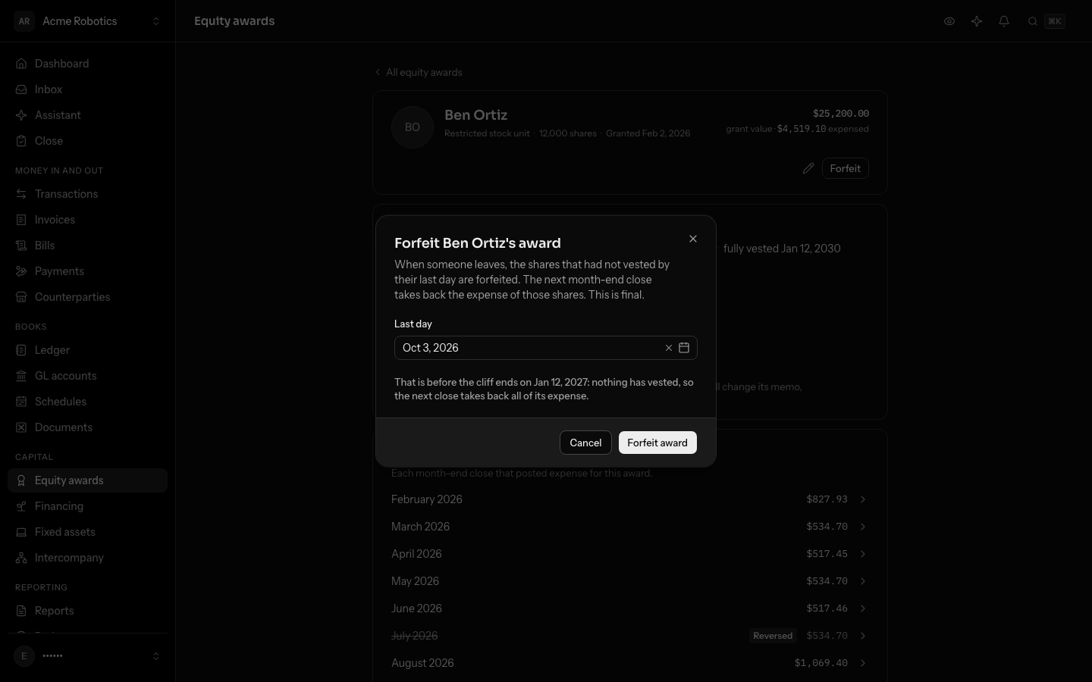This screenshot has width=1092, height=682.
Task: Clear the Last day date value
Action: point(669,348)
